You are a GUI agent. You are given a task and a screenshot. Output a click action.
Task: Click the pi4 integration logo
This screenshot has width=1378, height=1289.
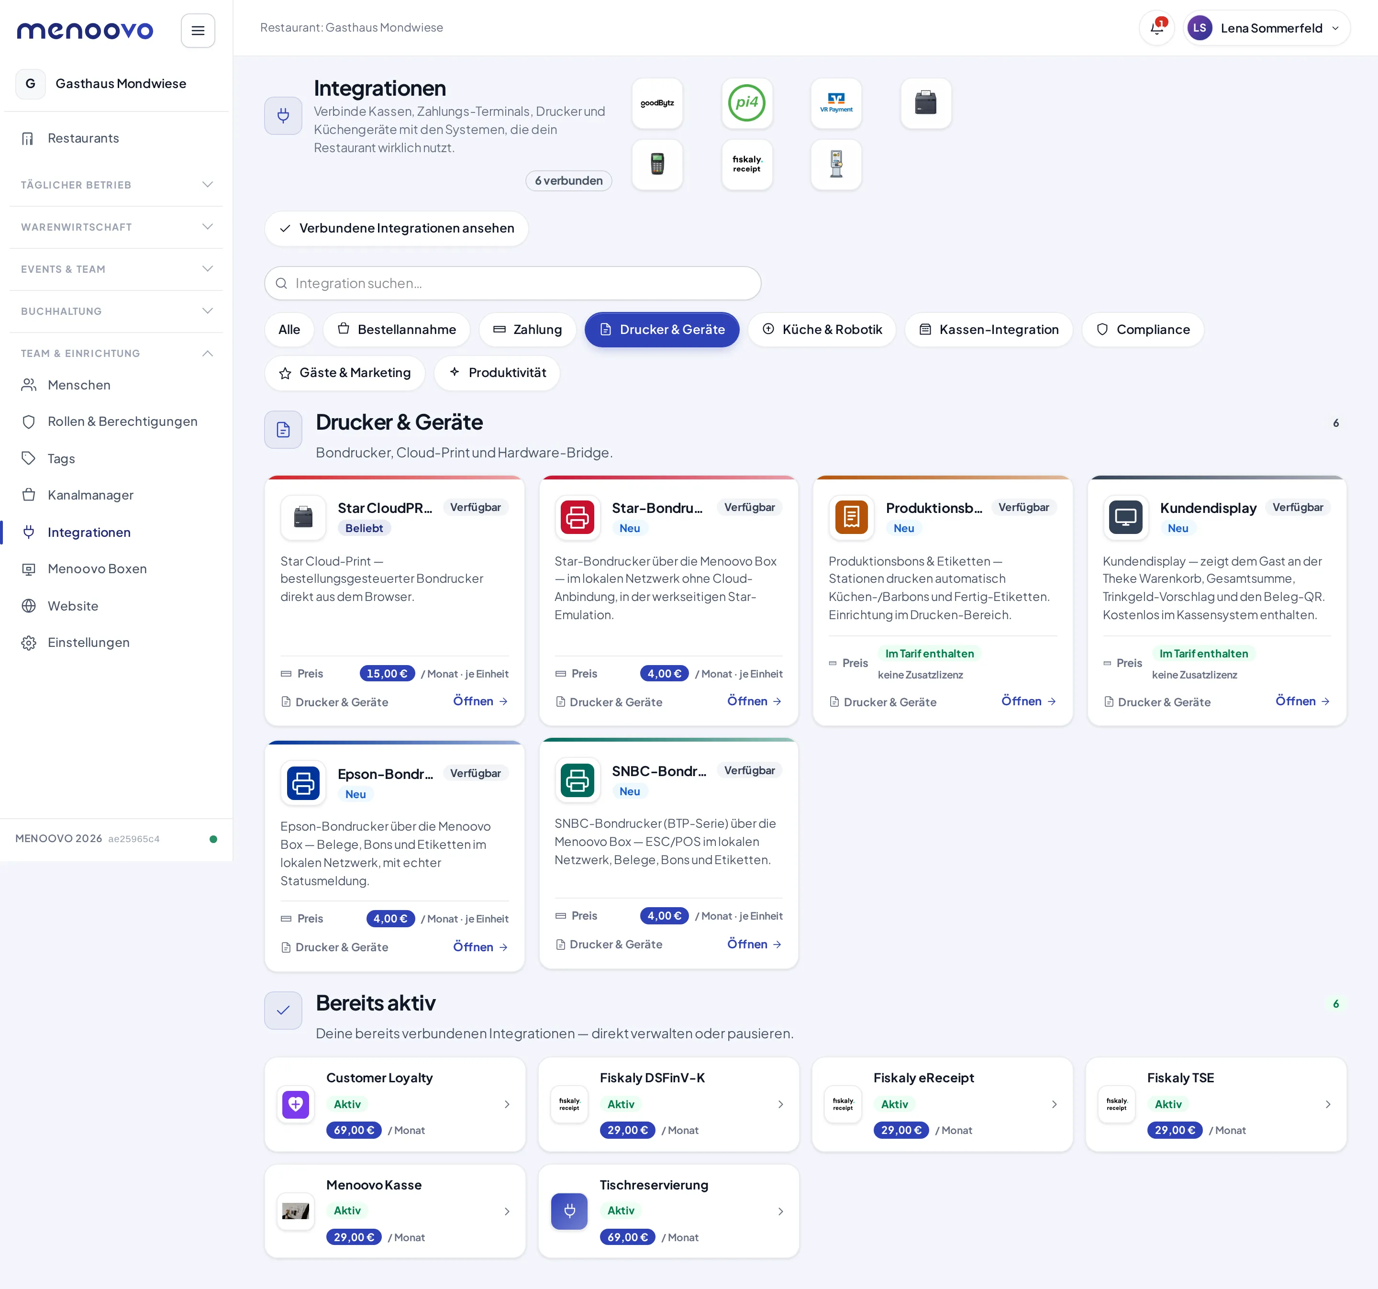[746, 103]
